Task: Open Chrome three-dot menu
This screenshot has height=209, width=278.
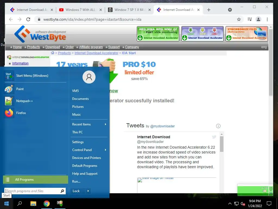Action: (267, 19)
